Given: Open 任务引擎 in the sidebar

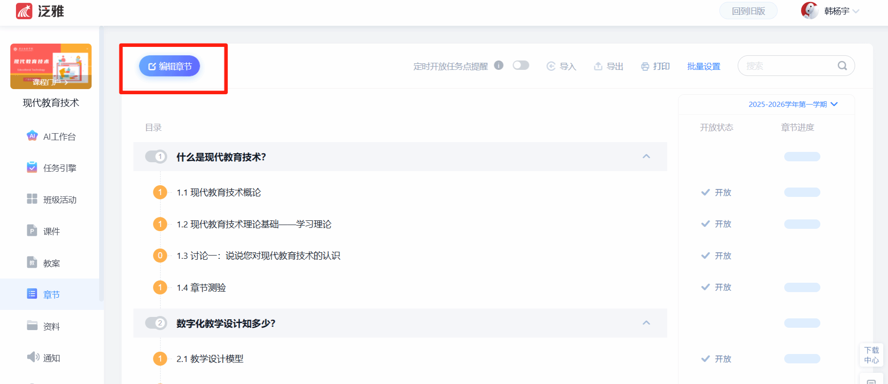Looking at the screenshot, I should coord(51,168).
